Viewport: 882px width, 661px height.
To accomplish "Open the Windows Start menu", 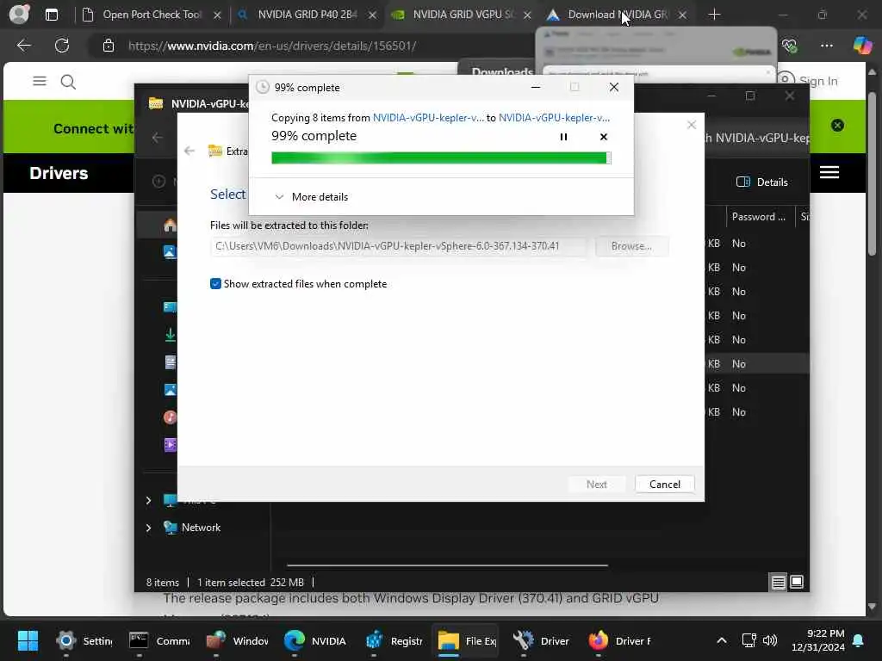I will tap(28, 640).
